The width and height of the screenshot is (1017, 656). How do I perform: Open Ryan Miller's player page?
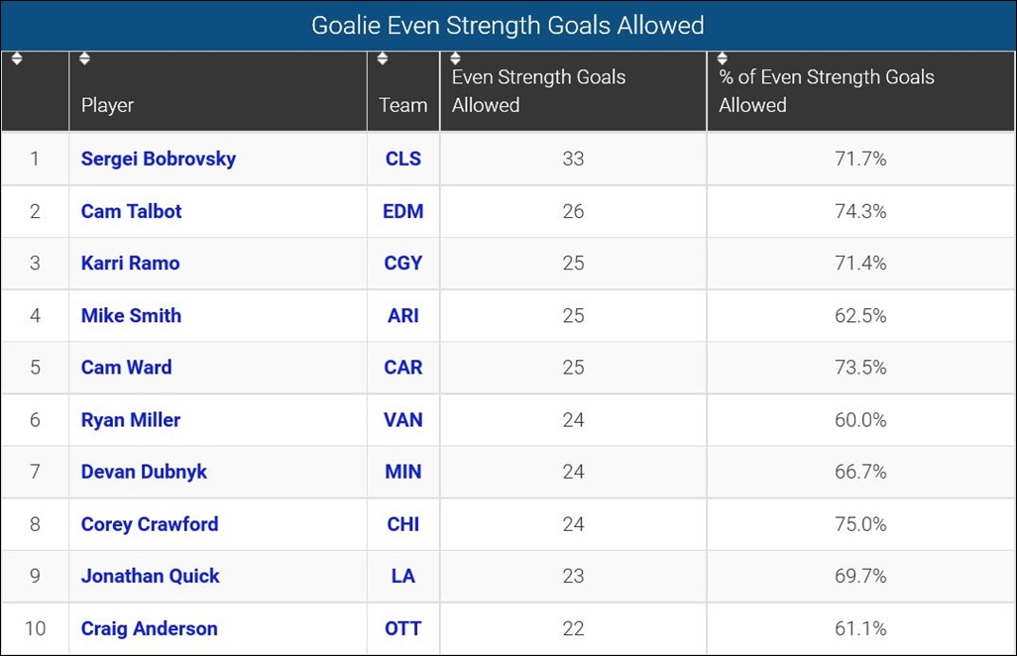tap(130, 419)
